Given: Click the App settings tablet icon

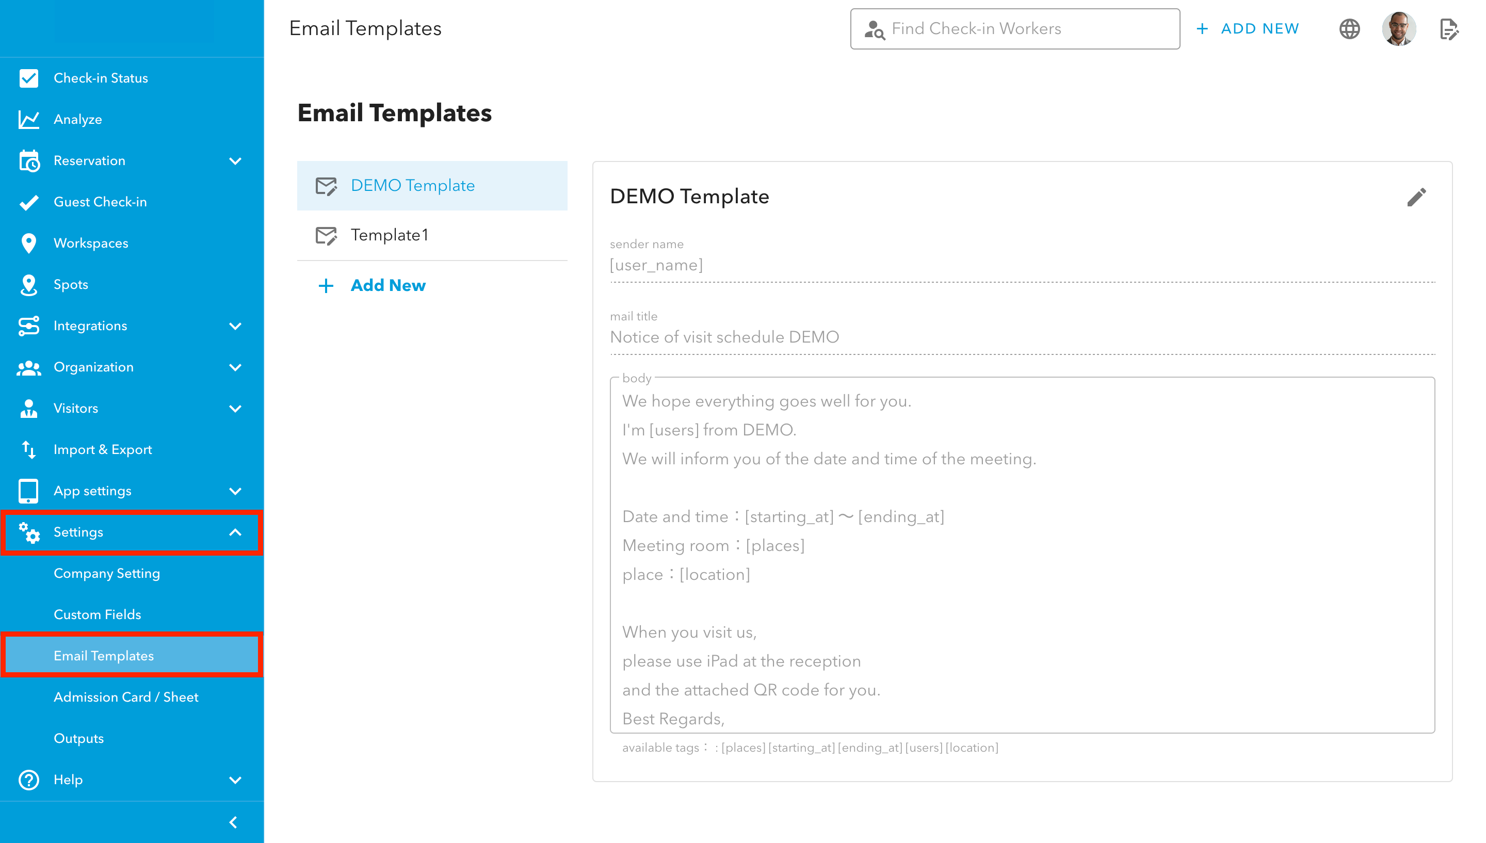Looking at the screenshot, I should tap(28, 491).
